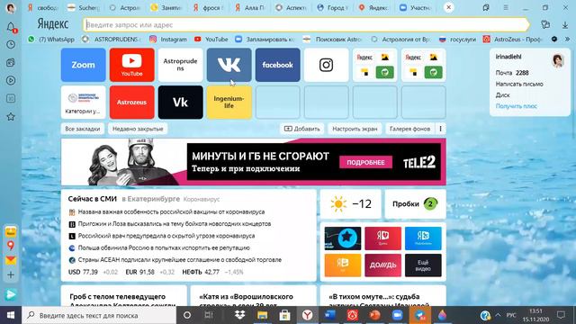Open the star favorites icon in sidebar
The height and width of the screenshot is (324, 576).
pos(11,117)
